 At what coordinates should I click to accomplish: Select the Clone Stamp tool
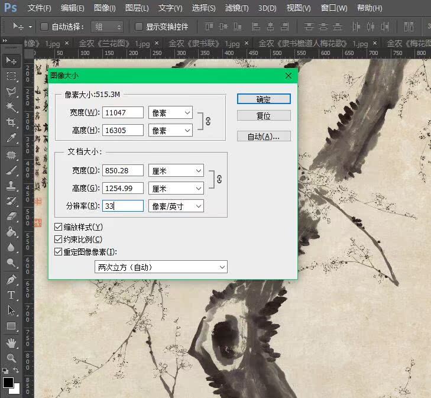tap(11, 186)
